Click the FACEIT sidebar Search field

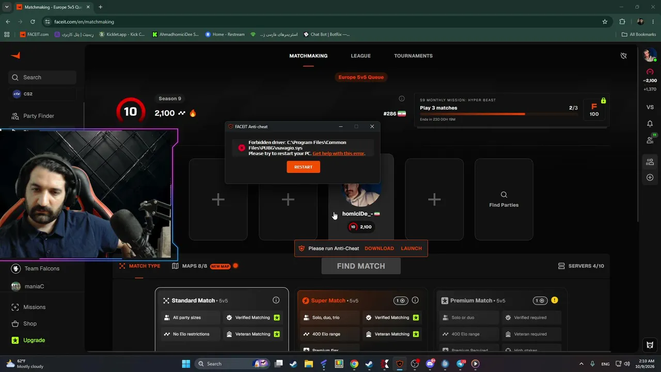tap(42, 78)
